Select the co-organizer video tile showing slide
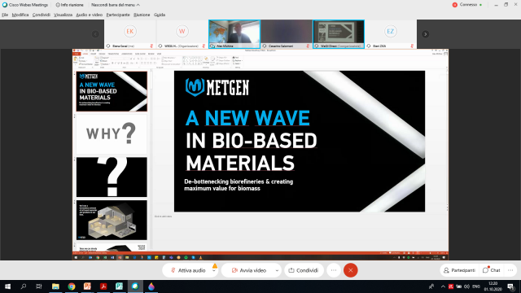The height and width of the screenshot is (293, 521). pos(339,34)
